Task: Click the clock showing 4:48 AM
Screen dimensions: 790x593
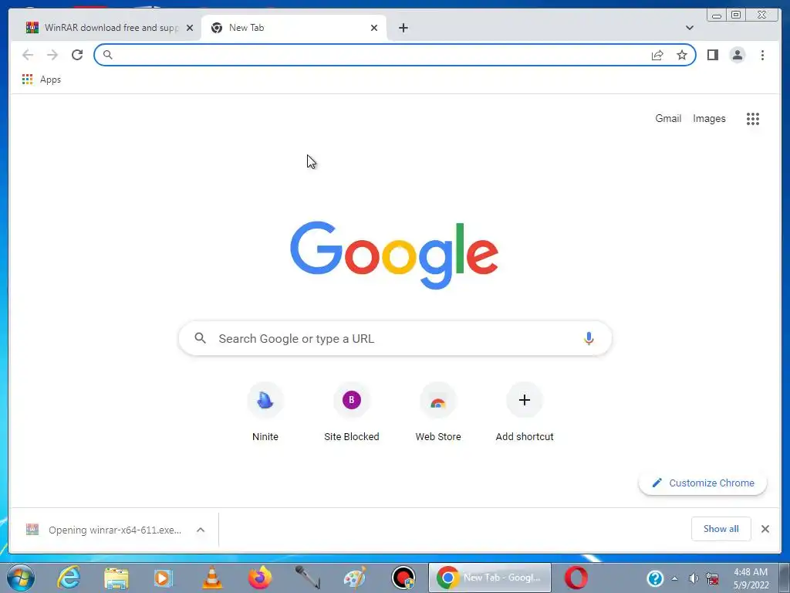Action: tap(751, 578)
